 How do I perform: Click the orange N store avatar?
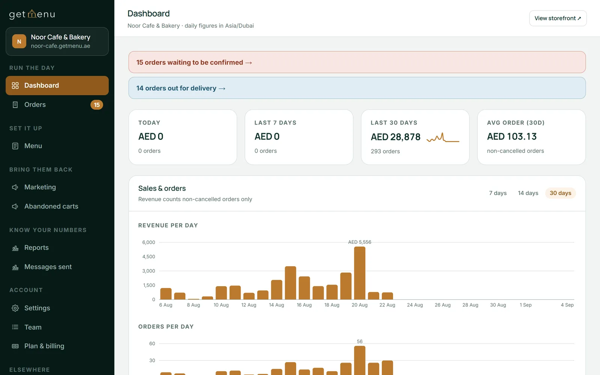[19, 41]
